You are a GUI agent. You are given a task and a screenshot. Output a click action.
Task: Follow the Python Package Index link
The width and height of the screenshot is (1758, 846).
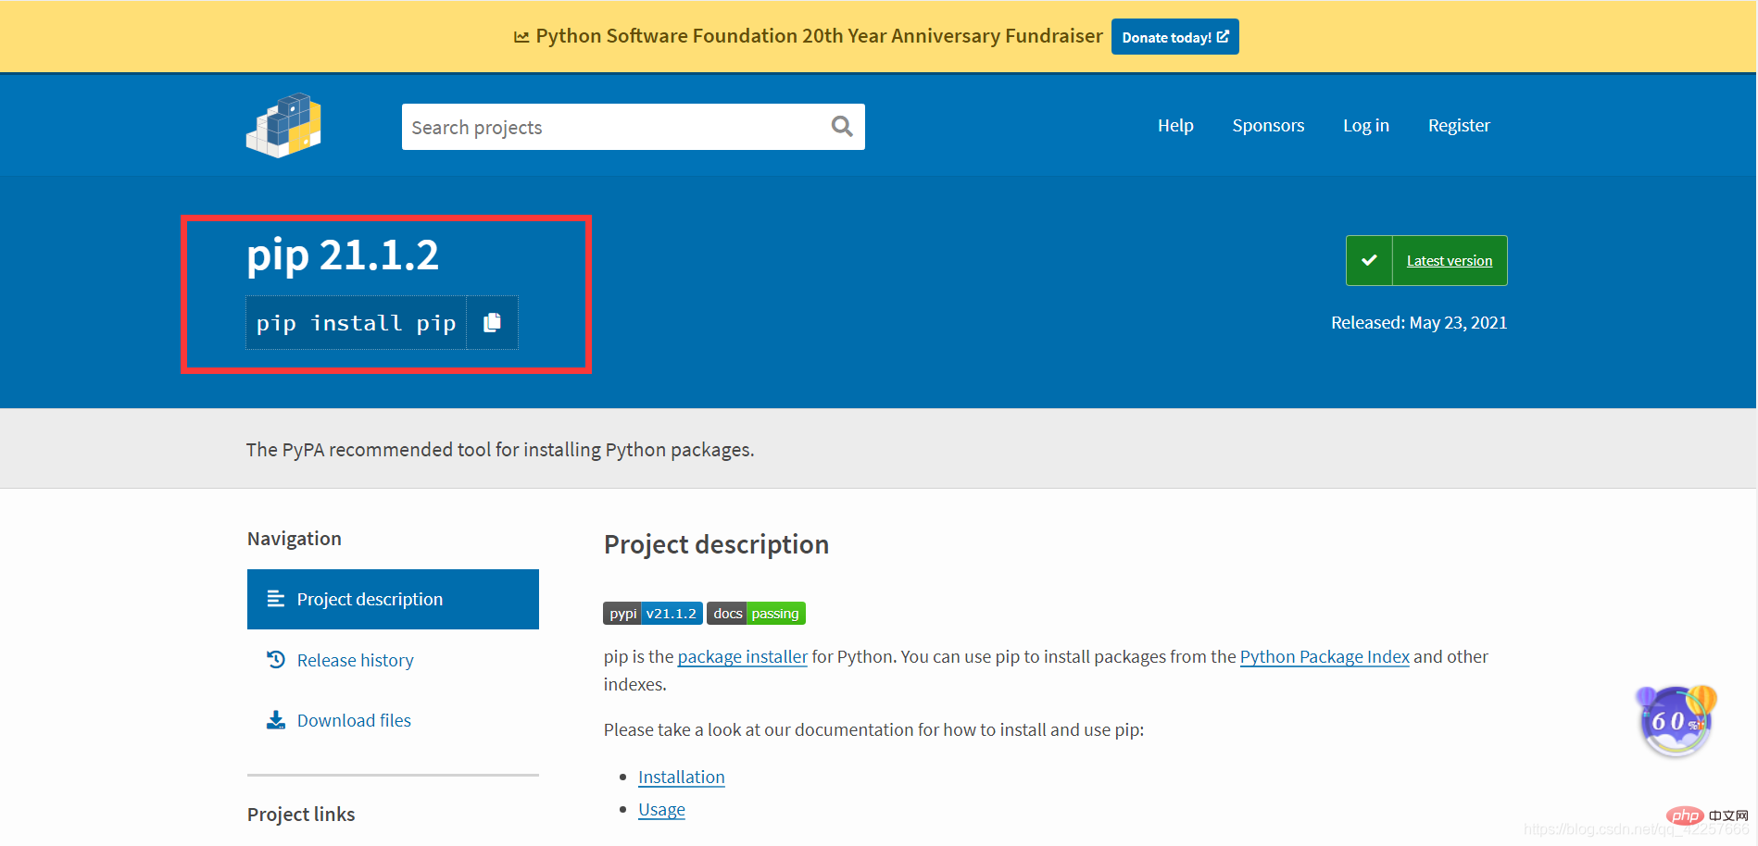1325,656
